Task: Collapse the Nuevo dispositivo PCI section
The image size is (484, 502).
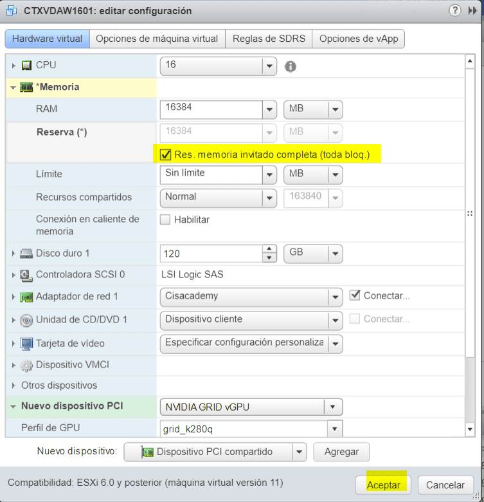Action: pos(13,407)
